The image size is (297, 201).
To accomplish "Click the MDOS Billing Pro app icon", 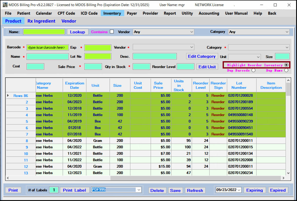I will pyautogui.click(x=5, y=5).
